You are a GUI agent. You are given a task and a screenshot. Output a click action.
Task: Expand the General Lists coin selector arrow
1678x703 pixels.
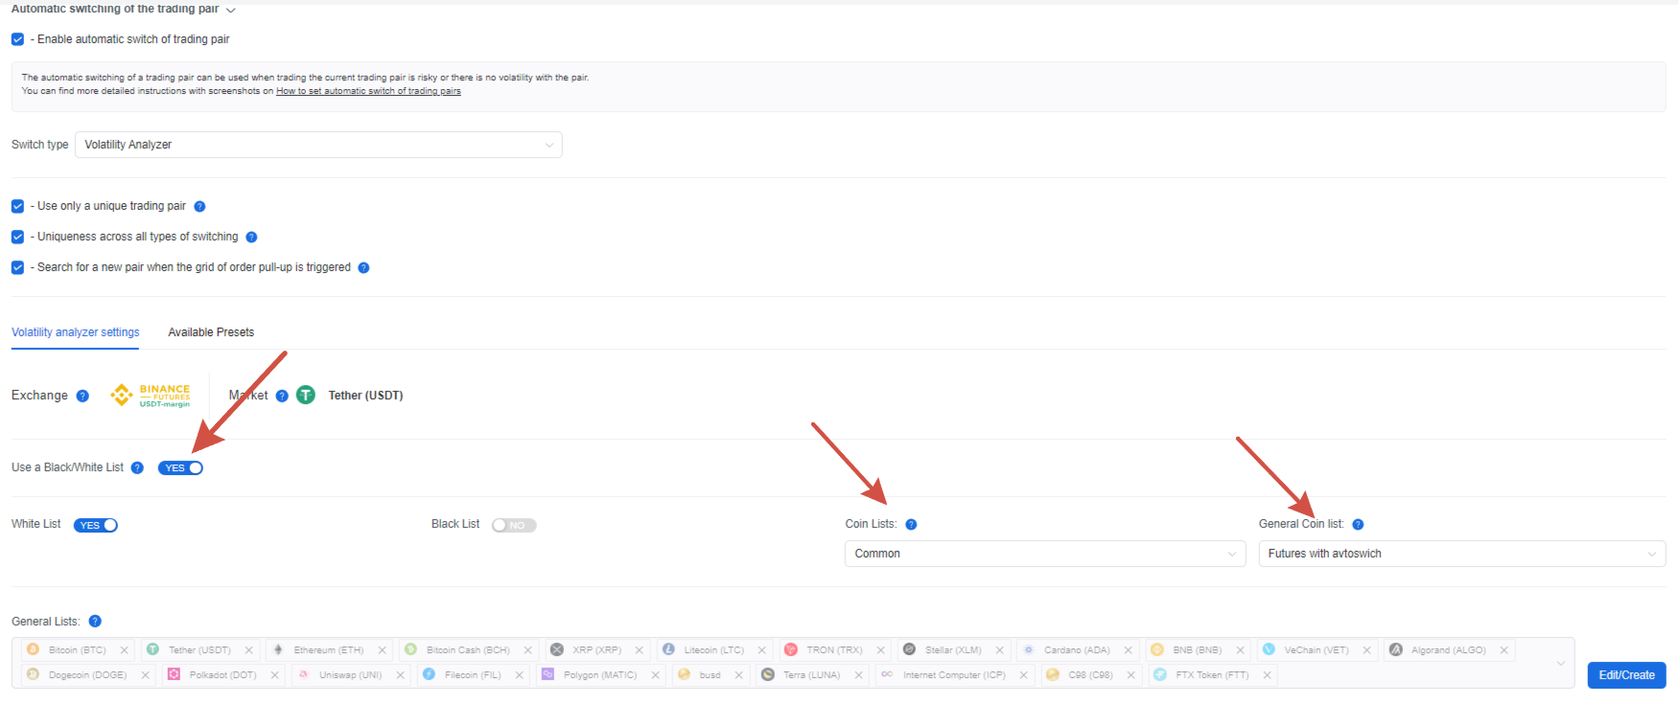pyautogui.click(x=1560, y=663)
